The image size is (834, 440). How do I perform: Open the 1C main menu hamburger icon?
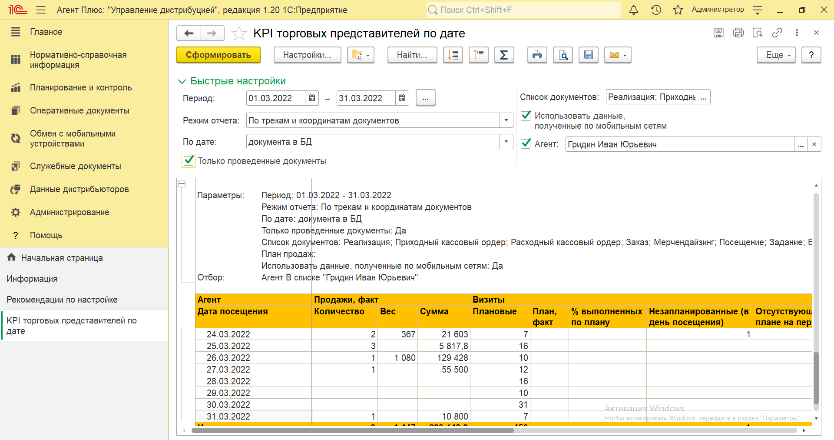point(41,10)
